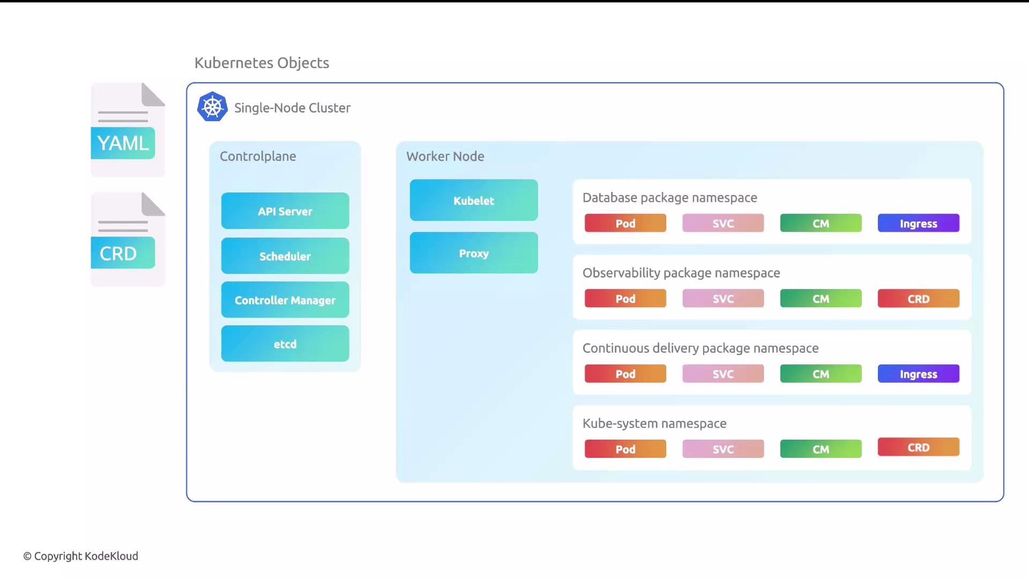Screen dimensions: 1029x579
Task: Click the YAML file icon
Action: pos(128,130)
